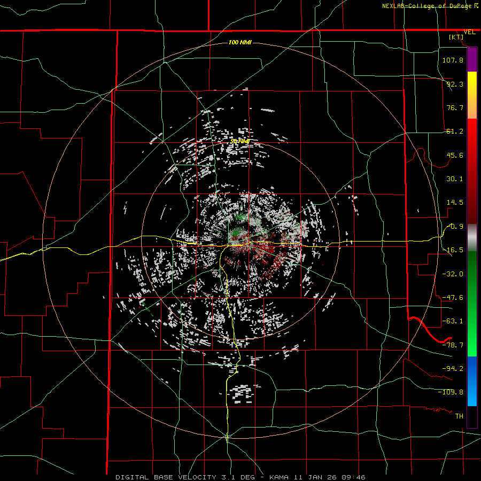Click the 50 NMI range ring label
Screen dimensions: 481x481
(x=240, y=141)
